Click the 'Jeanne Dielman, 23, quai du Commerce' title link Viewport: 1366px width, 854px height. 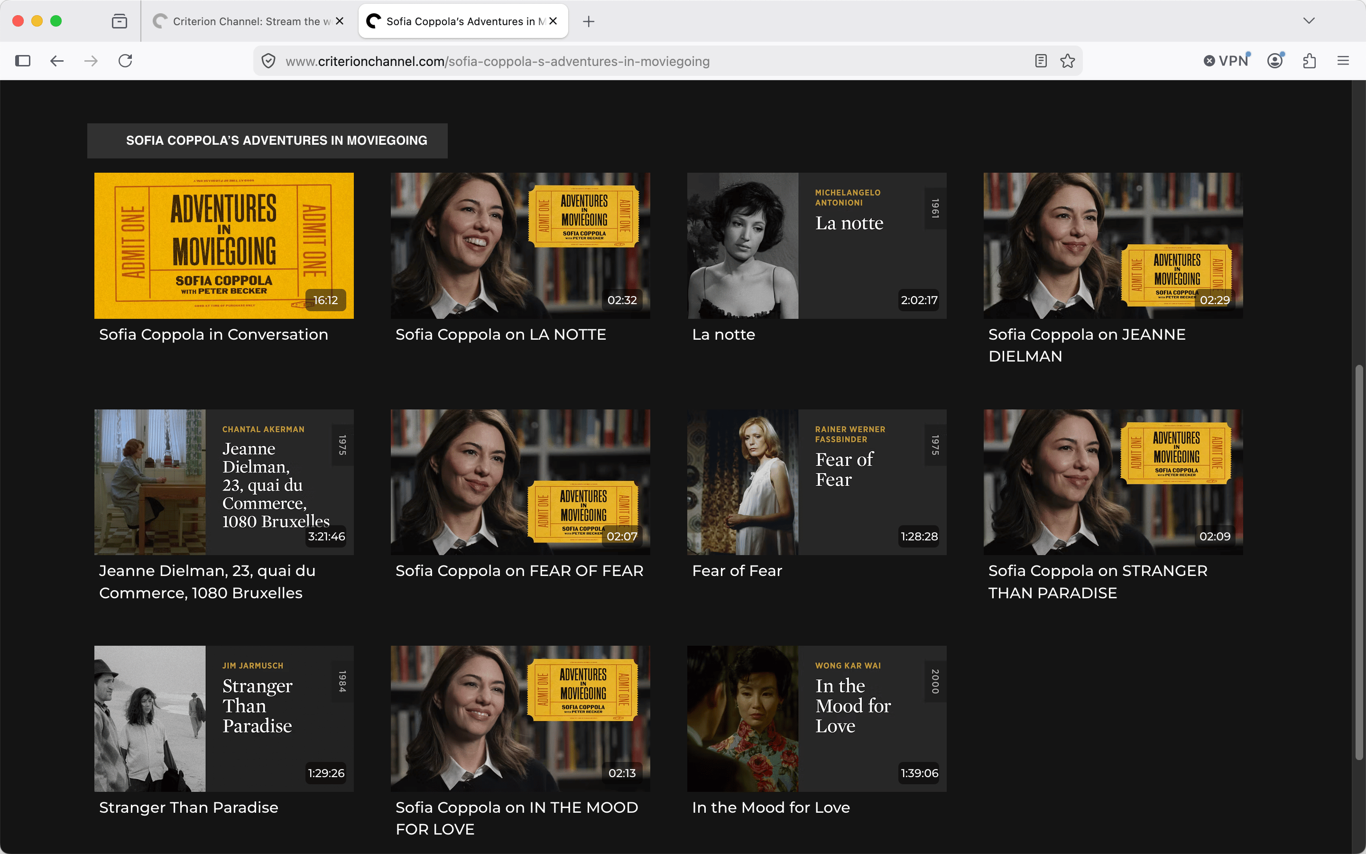click(x=207, y=582)
